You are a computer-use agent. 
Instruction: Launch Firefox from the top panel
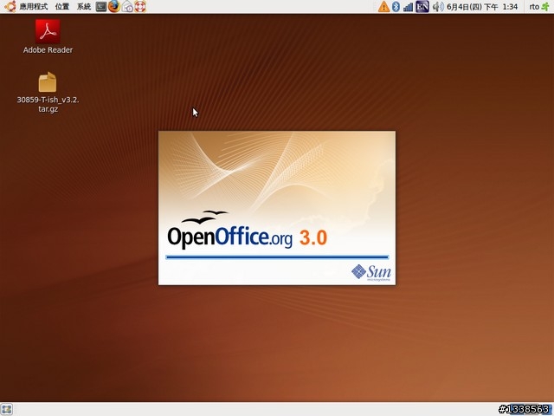(x=113, y=6)
